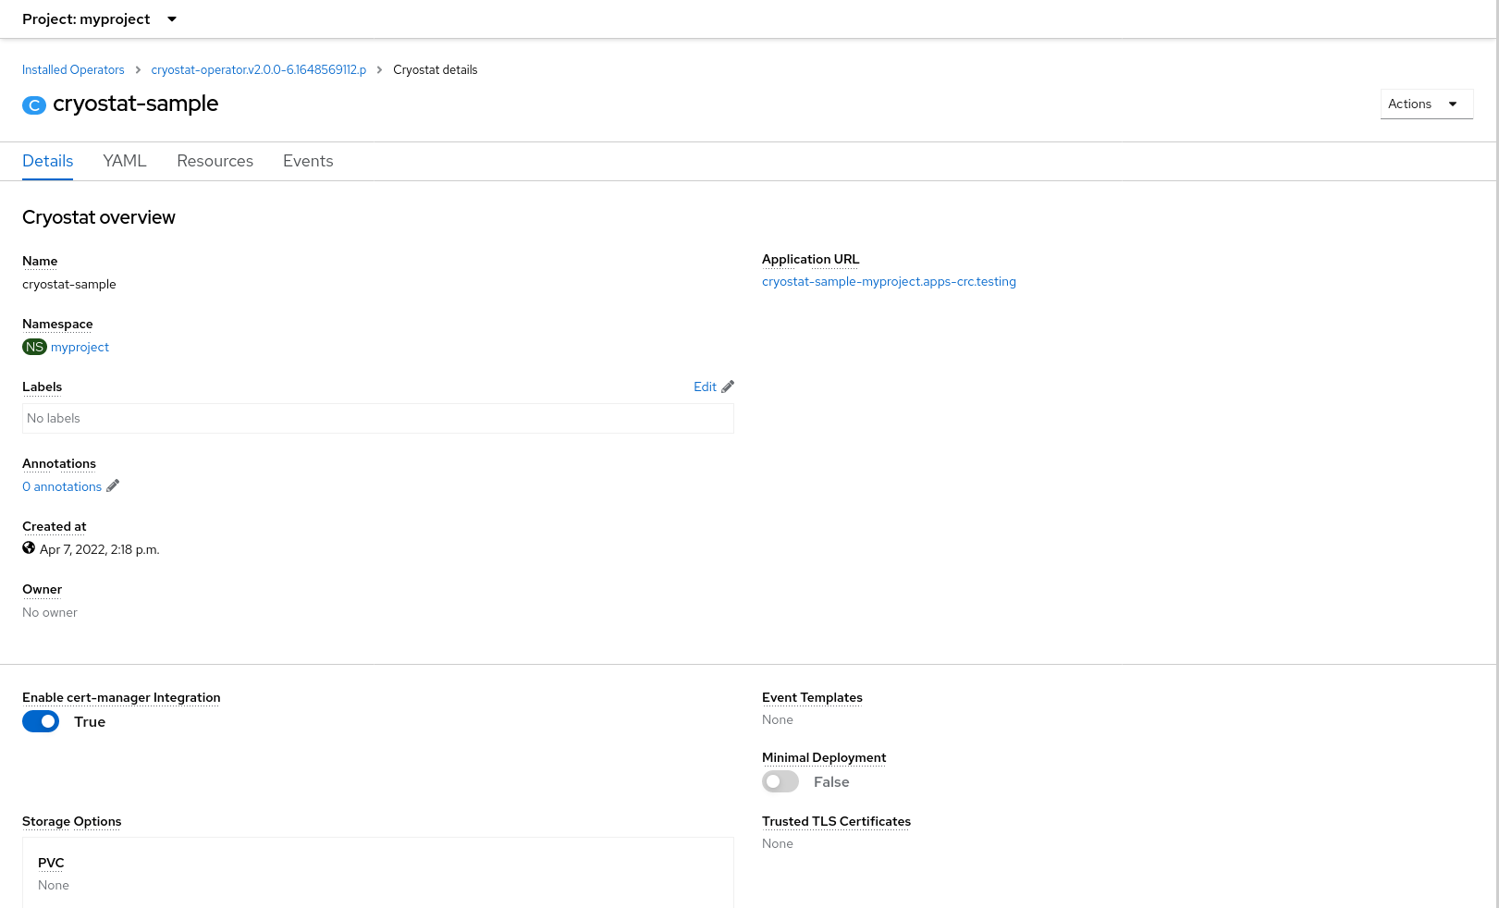The width and height of the screenshot is (1499, 908).
Task: Click inside the No labels field
Action: coord(377,418)
